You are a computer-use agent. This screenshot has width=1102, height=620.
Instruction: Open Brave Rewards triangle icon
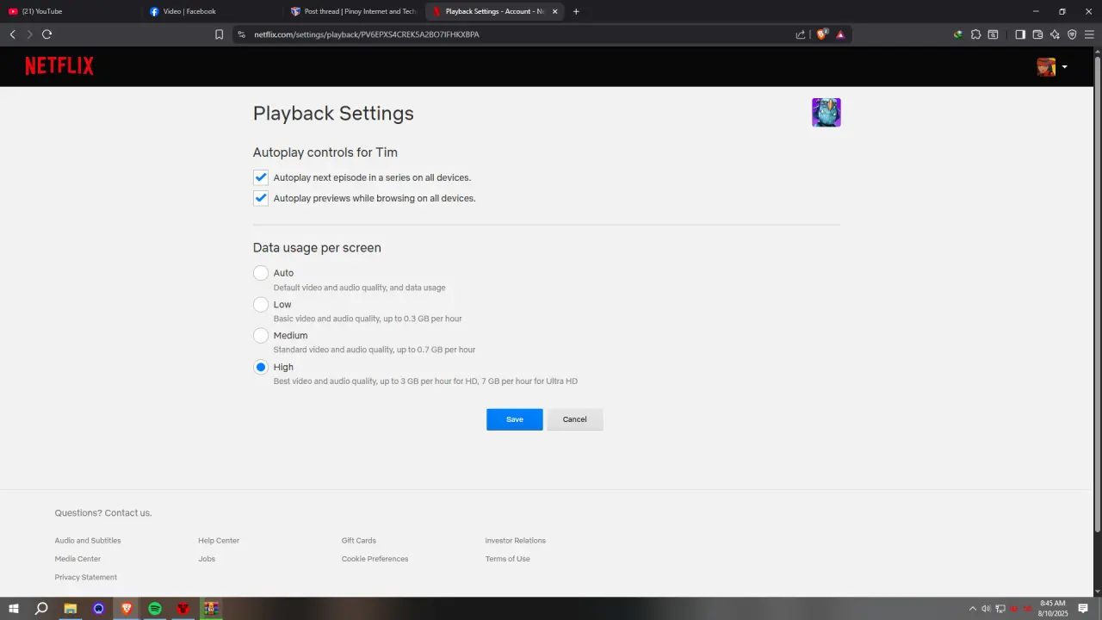(x=840, y=34)
